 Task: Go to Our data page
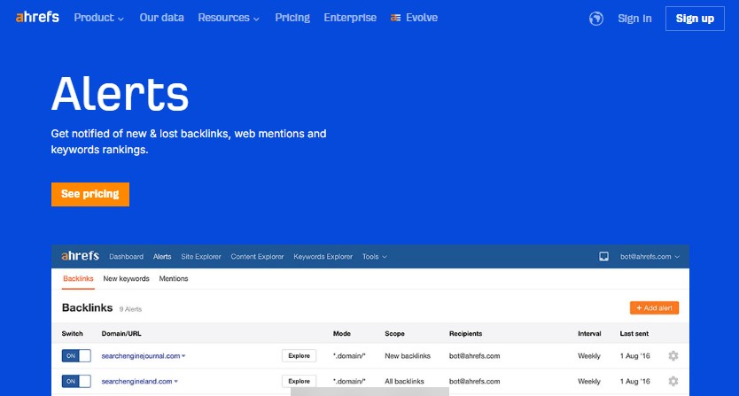click(161, 18)
